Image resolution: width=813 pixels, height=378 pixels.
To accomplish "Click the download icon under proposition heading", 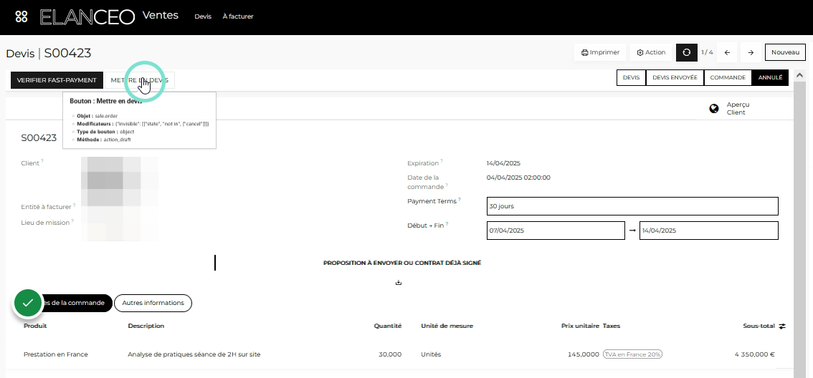I will [x=398, y=283].
